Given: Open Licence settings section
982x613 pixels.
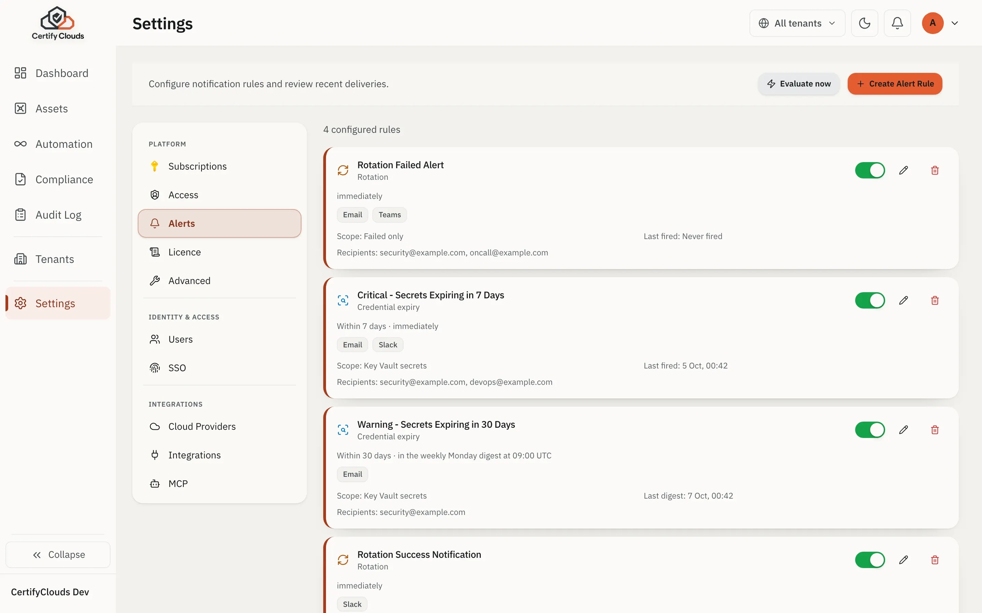Looking at the screenshot, I should pyautogui.click(x=220, y=252).
